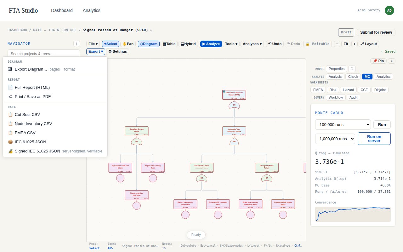Screen dimensions: 403x252
Task: Open the FMEA worksheet tab
Action: point(318,90)
